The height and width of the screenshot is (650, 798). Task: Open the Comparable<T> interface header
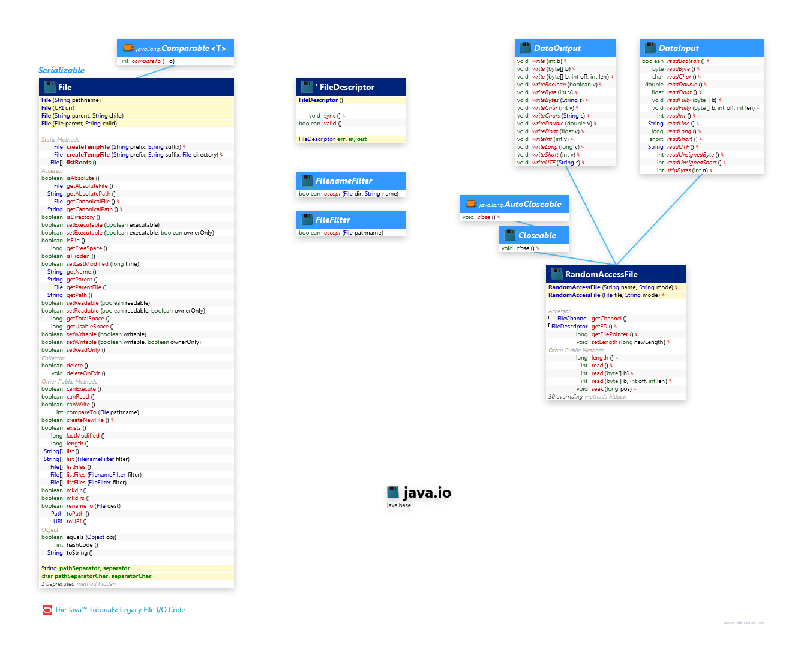click(x=175, y=48)
